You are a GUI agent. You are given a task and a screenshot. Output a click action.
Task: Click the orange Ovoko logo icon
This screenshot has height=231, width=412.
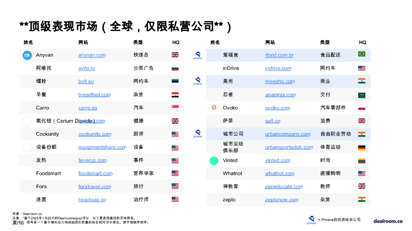(214, 107)
